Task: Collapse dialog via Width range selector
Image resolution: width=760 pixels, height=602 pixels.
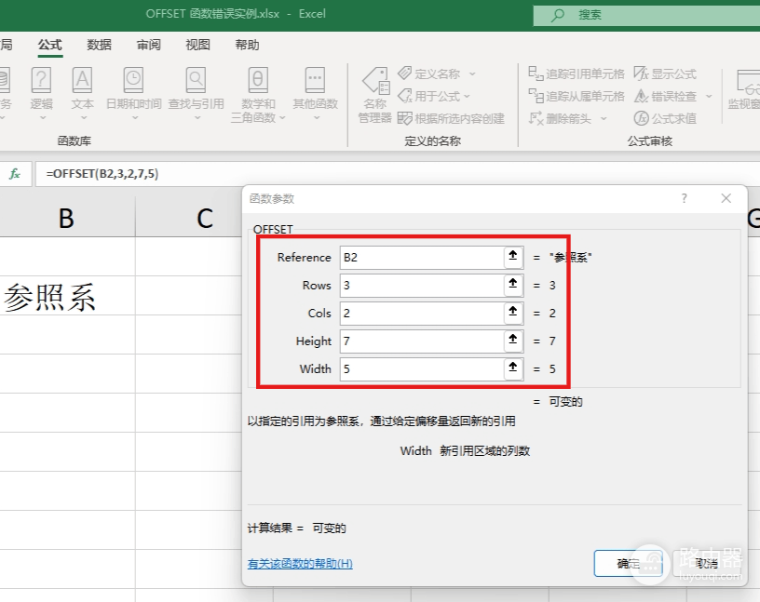Action: click(x=513, y=368)
